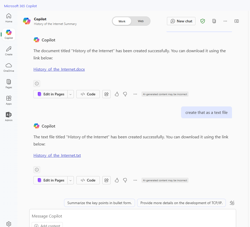The image size is (250, 227).
Task: Select Work mode in the toggle
Action: click(122, 21)
